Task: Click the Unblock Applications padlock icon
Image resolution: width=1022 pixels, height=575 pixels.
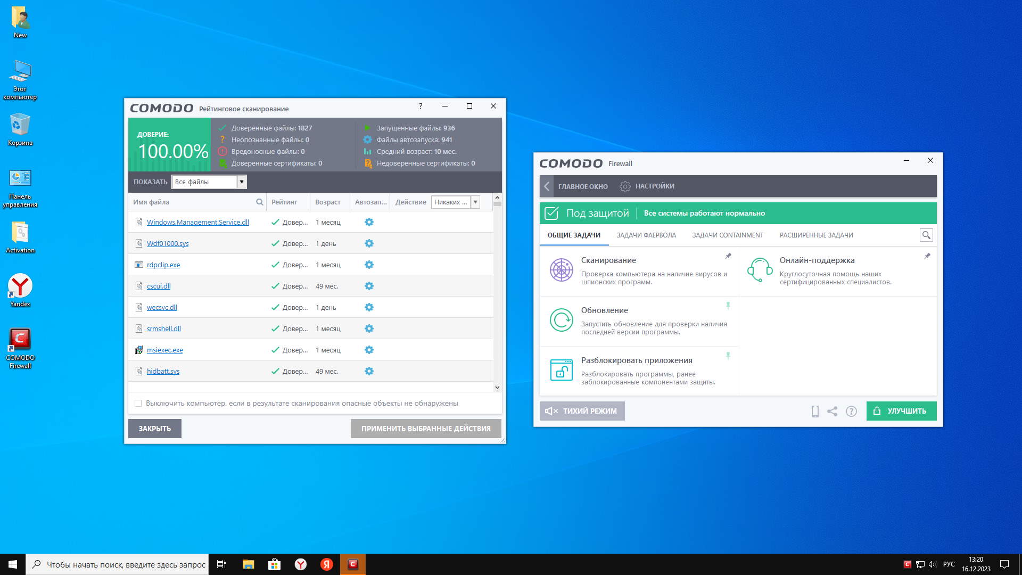Action: point(561,370)
